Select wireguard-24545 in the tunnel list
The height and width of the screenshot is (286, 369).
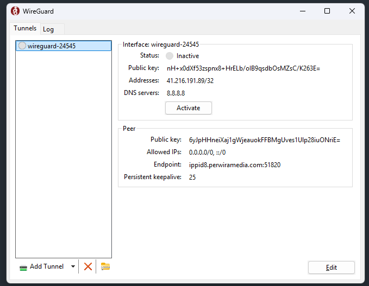[x=64, y=46]
